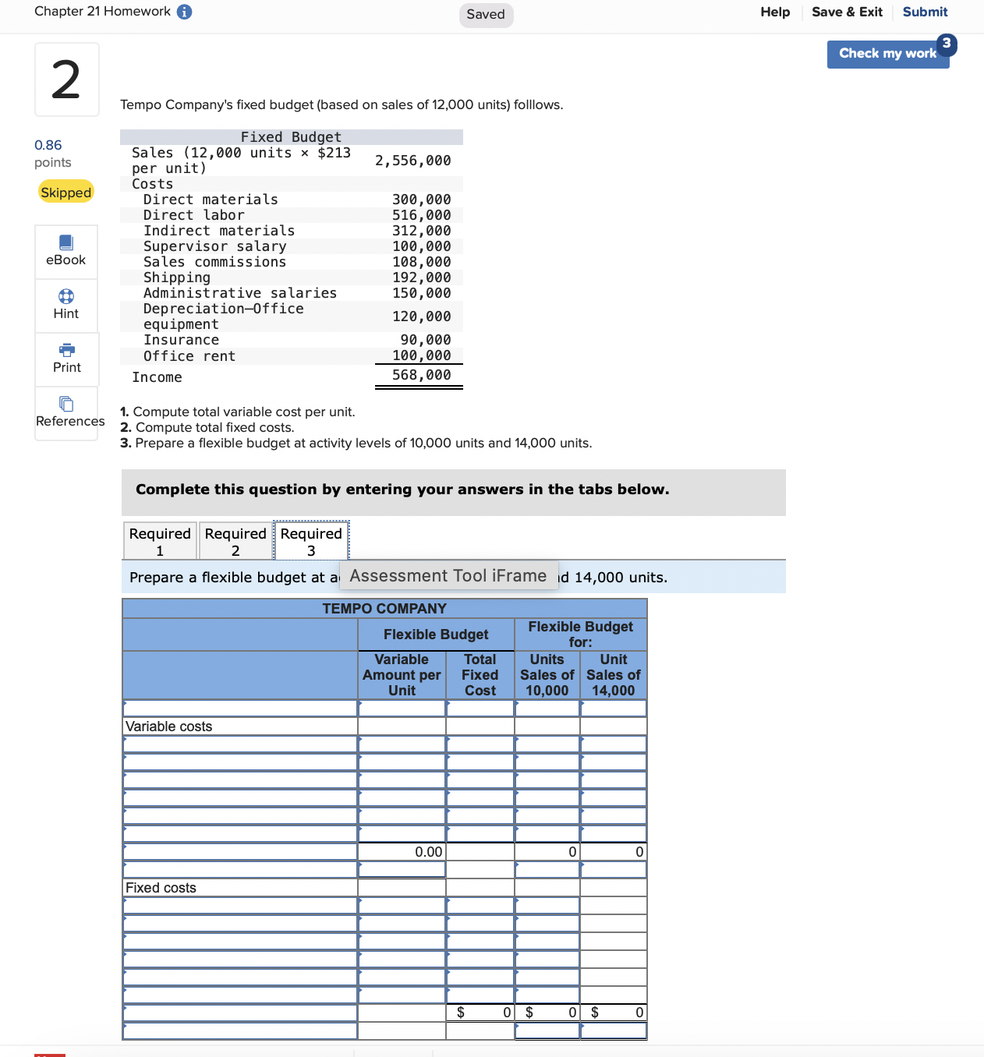The image size is (984, 1057).
Task: Click the Hint icon for question 2
Action: click(65, 304)
